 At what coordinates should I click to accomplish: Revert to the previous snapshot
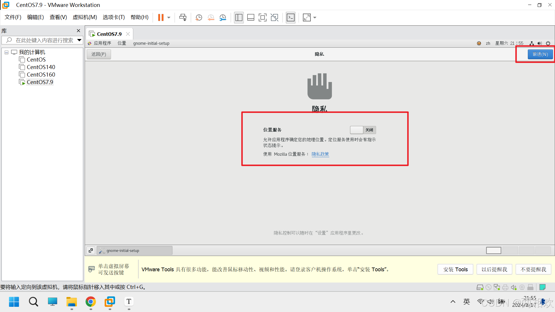coord(211,18)
